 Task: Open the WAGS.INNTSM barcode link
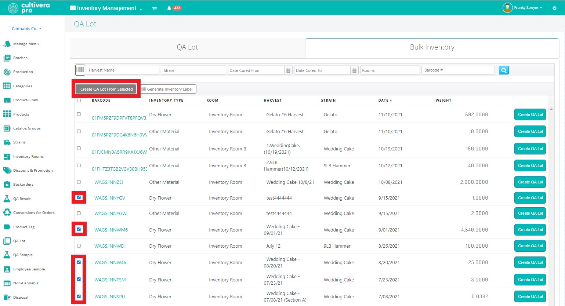[110, 280]
